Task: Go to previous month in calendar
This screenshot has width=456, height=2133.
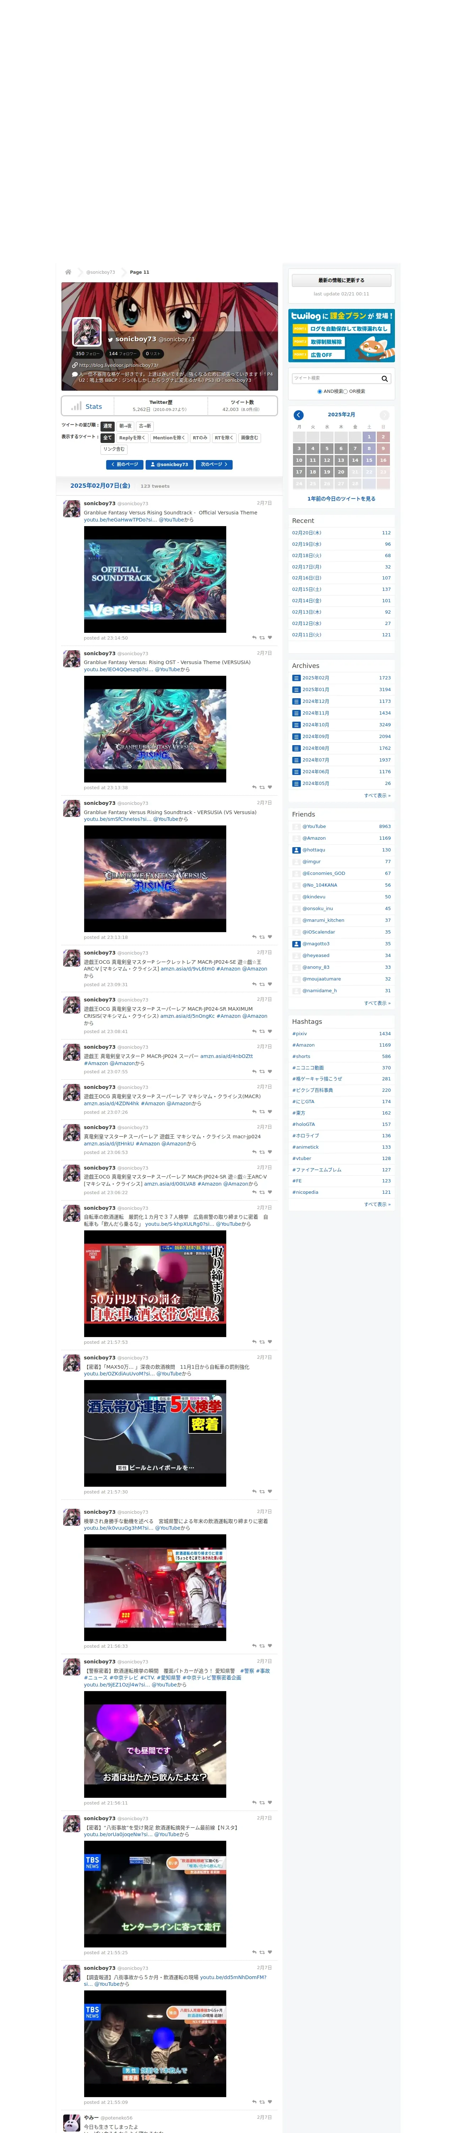Action: [x=299, y=415]
